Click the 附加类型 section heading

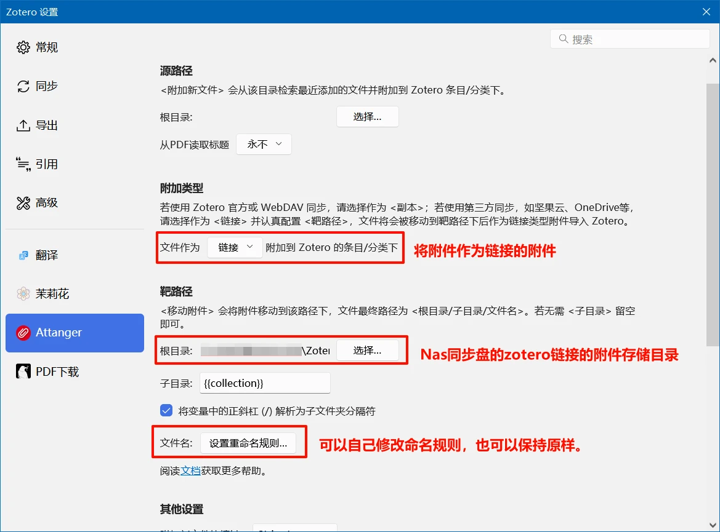[182, 188]
